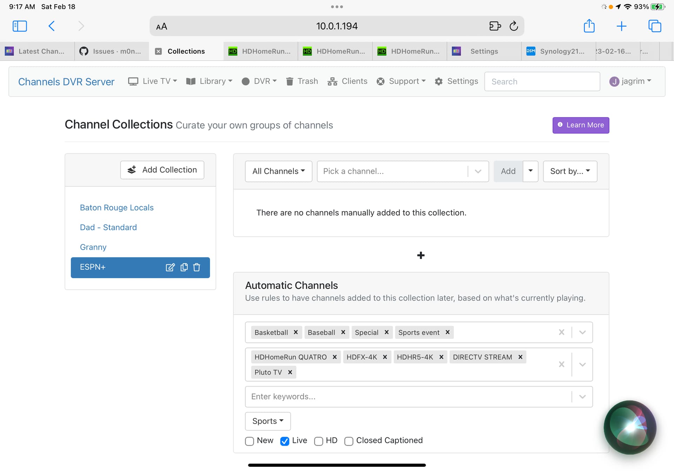Open Safari share sheet icon

(x=589, y=26)
